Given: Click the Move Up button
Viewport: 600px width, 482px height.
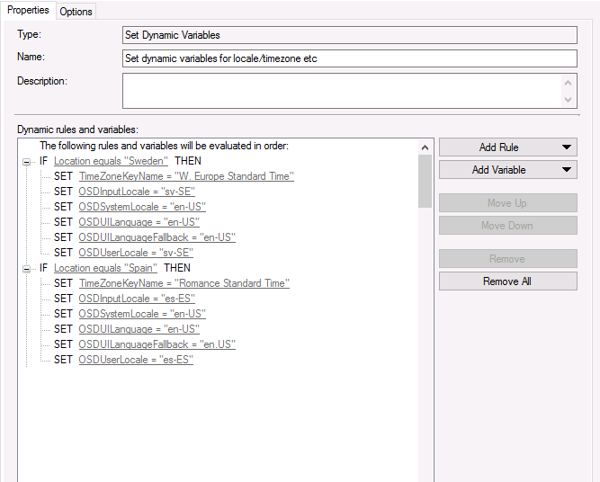Looking at the screenshot, I should pyautogui.click(x=507, y=203).
